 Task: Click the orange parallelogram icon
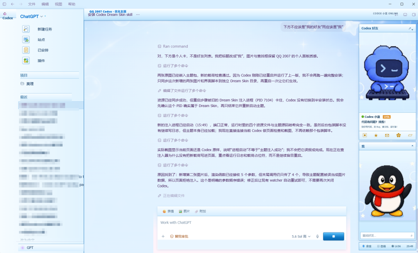click(410, 136)
